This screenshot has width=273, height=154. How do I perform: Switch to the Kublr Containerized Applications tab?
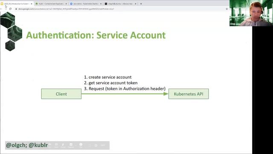(51, 4)
